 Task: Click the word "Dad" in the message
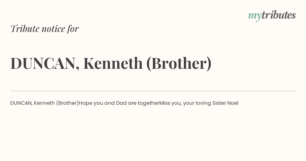pyautogui.click(x=121, y=103)
